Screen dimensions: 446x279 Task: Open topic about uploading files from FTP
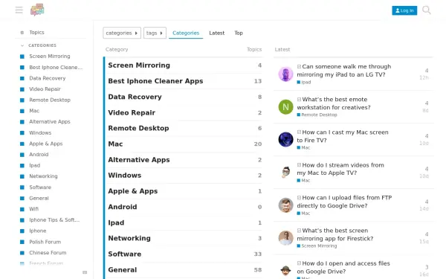(x=344, y=202)
